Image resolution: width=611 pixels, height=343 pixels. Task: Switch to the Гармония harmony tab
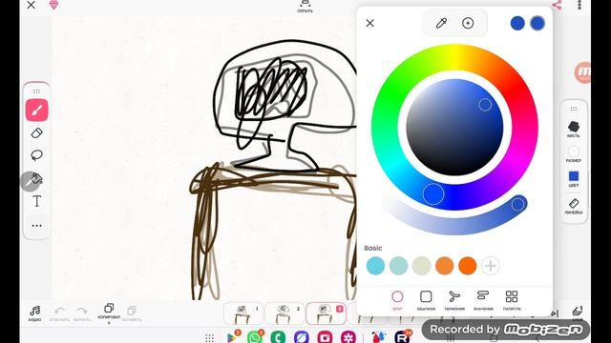454,300
